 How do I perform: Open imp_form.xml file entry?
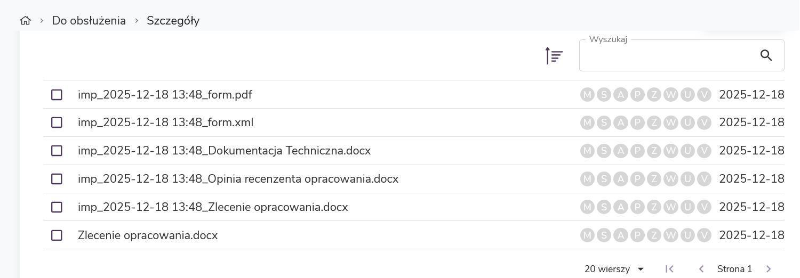pos(165,122)
